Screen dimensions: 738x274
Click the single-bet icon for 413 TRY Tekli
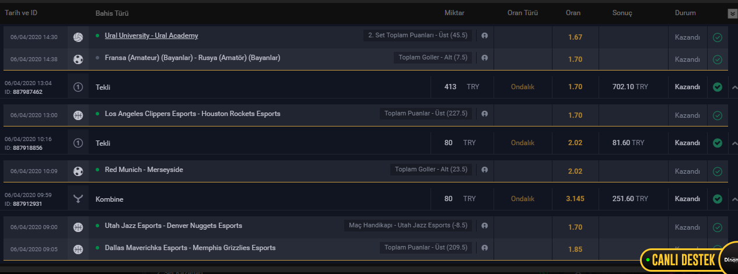pyautogui.click(x=78, y=87)
